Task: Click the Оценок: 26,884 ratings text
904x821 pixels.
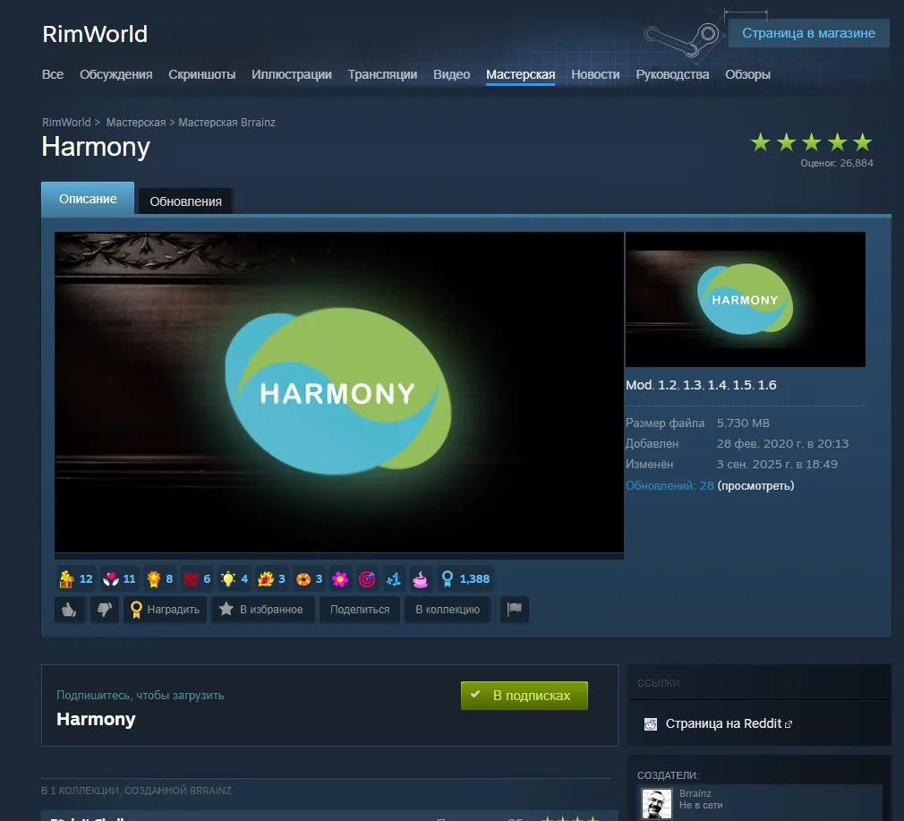Action: tap(837, 163)
